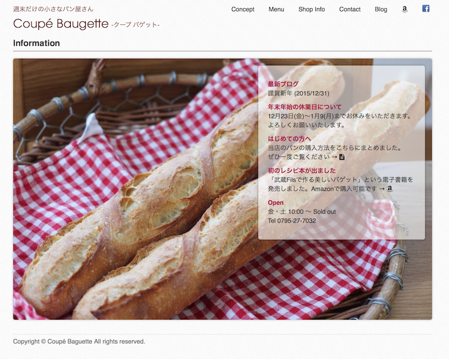449x359 pixels.
Task: Click Amazon icon after Amazonで購入可能です
Action: click(390, 189)
